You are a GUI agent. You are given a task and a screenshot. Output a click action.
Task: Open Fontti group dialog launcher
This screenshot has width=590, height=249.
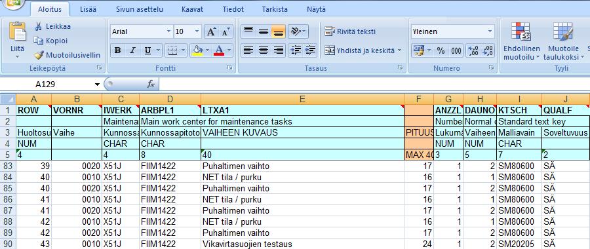229,67
